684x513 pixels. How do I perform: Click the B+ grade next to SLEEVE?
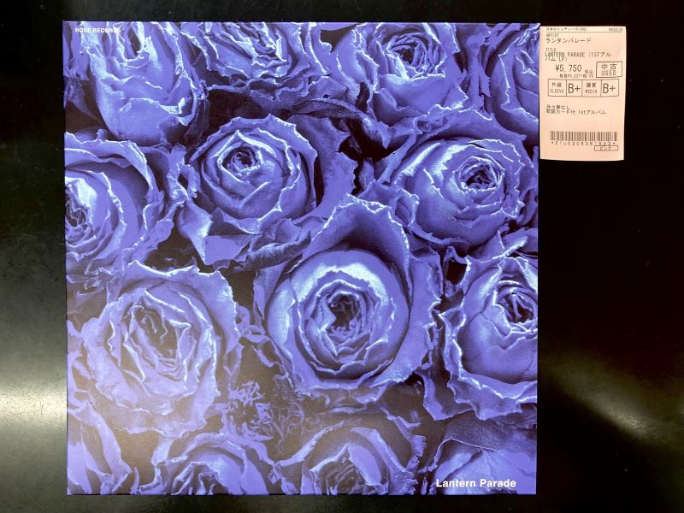pyautogui.click(x=574, y=88)
